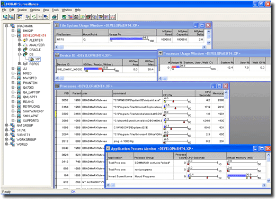
Task: Click the dark red and black toolbar icon
Action: point(88,17)
